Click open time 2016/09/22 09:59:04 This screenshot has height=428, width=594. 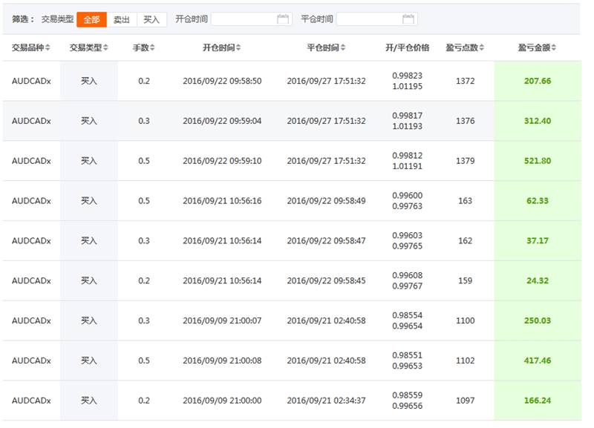[222, 121]
